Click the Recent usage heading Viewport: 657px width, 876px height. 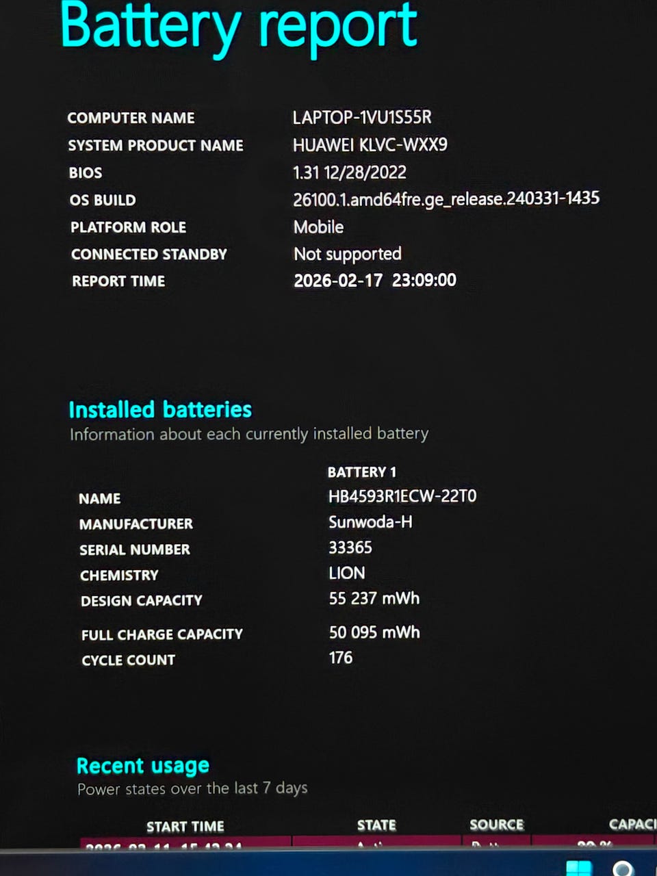[x=143, y=765]
